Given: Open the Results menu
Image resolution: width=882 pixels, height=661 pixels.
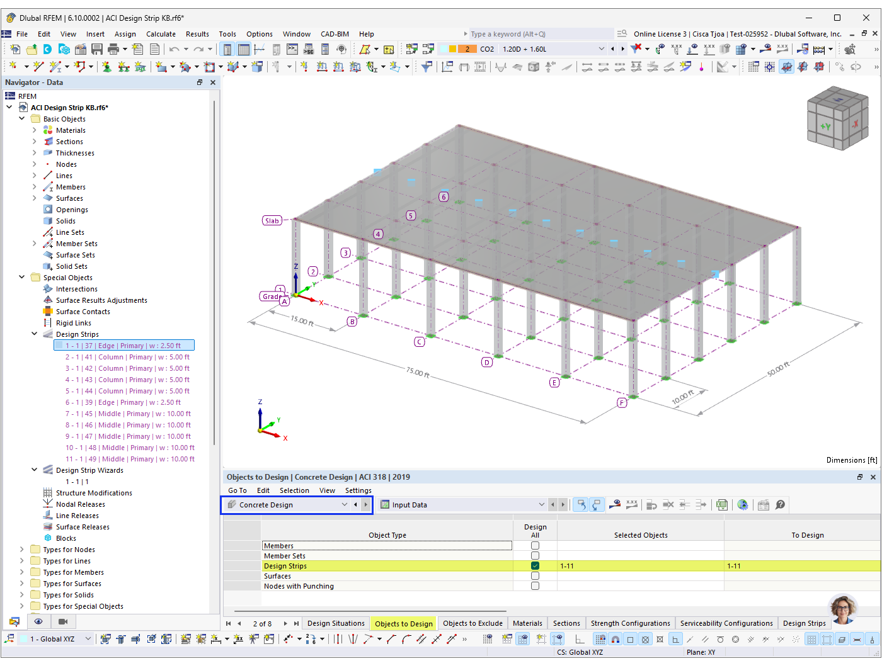Looking at the screenshot, I should 198,34.
